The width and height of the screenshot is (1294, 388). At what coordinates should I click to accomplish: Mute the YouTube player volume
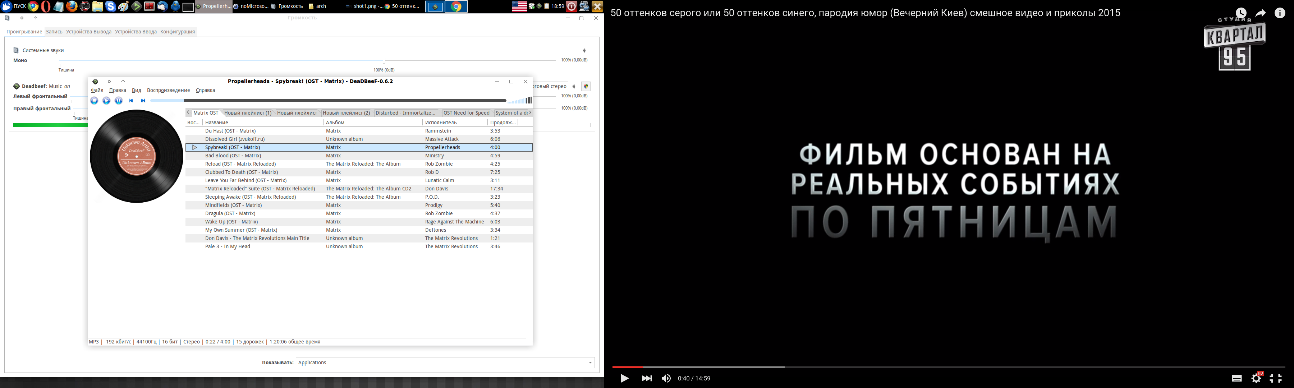point(667,378)
